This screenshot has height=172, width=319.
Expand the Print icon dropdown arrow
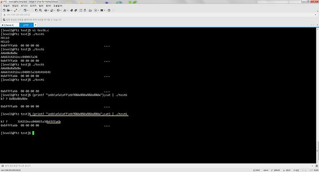48,10
